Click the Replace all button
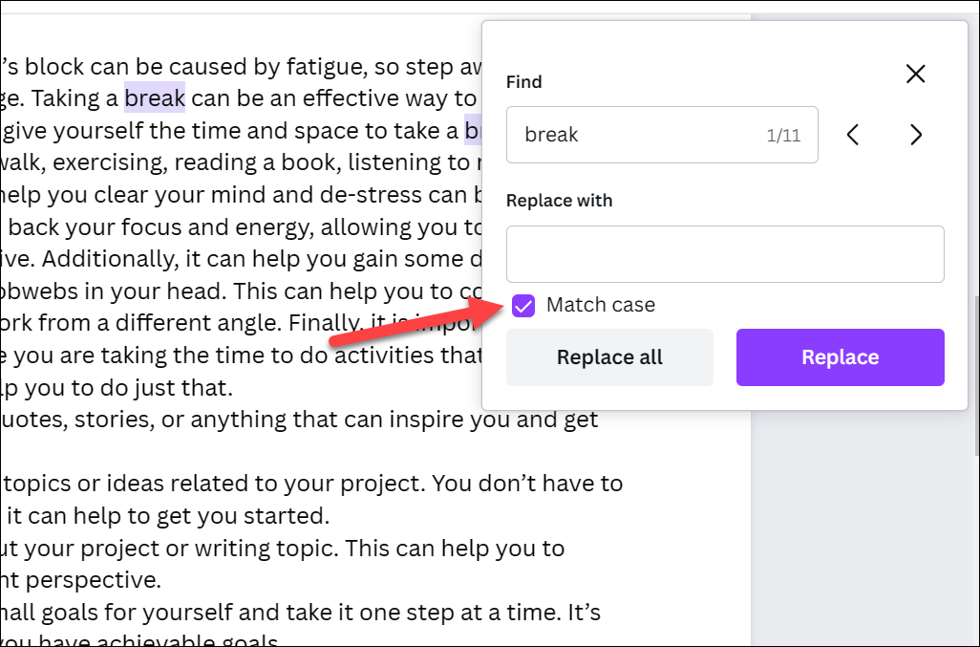980x647 pixels. click(609, 356)
